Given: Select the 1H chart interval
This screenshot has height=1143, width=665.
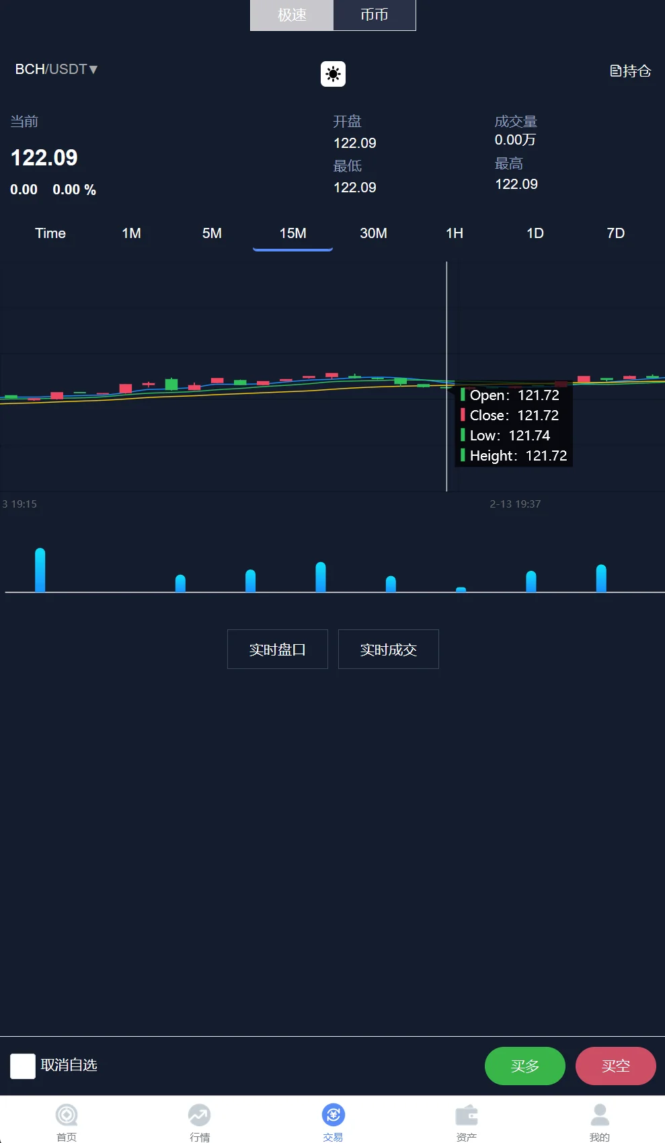Looking at the screenshot, I should pos(455,233).
